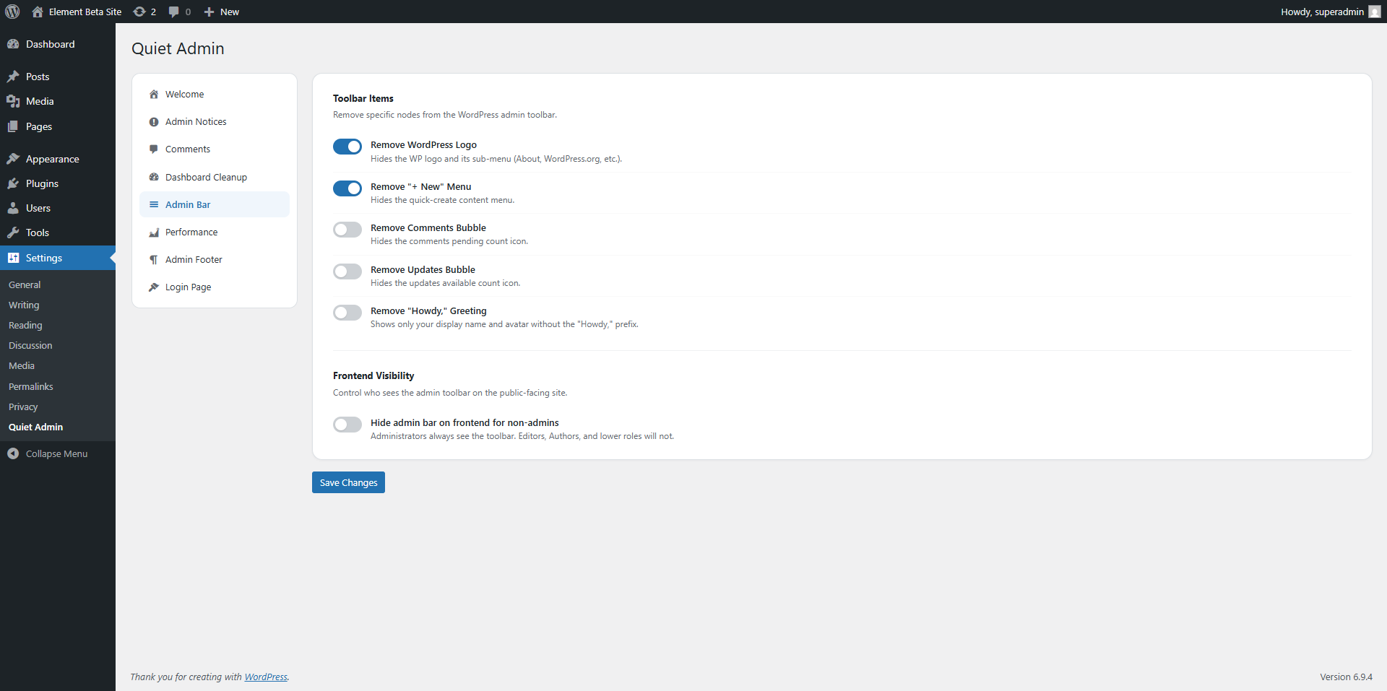The height and width of the screenshot is (691, 1387).
Task: Select the Dashboard icon in the sidebar
Action: coord(13,44)
